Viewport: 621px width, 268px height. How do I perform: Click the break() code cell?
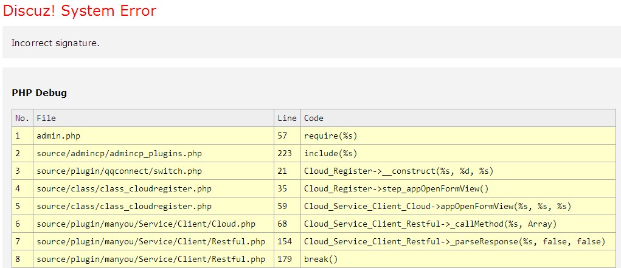458,259
